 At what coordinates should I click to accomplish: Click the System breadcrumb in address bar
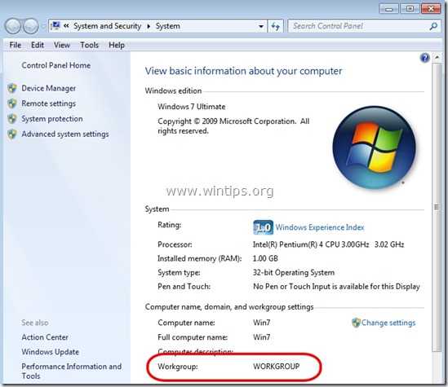pyautogui.click(x=168, y=26)
